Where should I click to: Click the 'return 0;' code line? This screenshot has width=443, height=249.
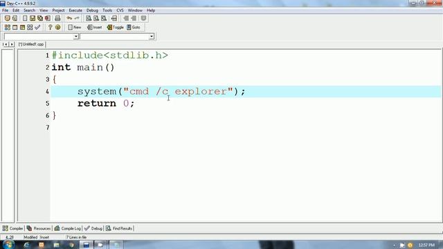point(106,103)
